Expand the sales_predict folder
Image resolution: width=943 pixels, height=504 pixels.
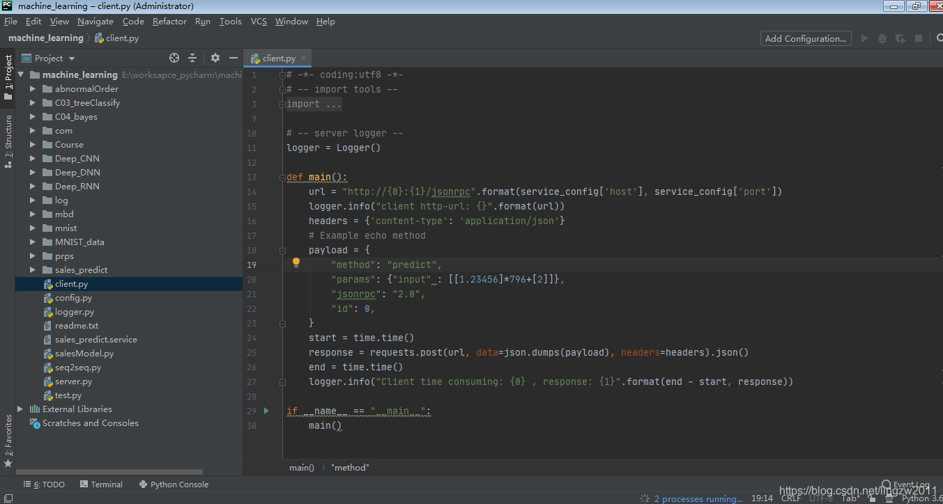click(x=33, y=270)
